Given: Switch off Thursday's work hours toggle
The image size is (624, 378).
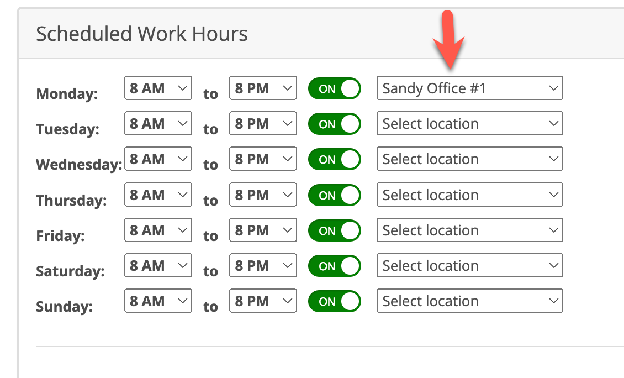Looking at the screenshot, I should pyautogui.click(x=334, y=195).
